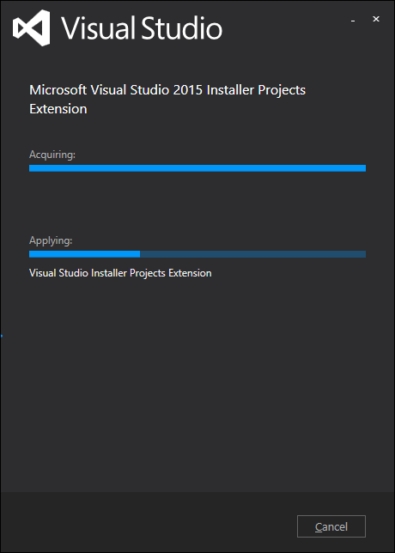Click the tiny blue marker on left window edge
Viewport: 395px width, 553px height.
point(2,336)
